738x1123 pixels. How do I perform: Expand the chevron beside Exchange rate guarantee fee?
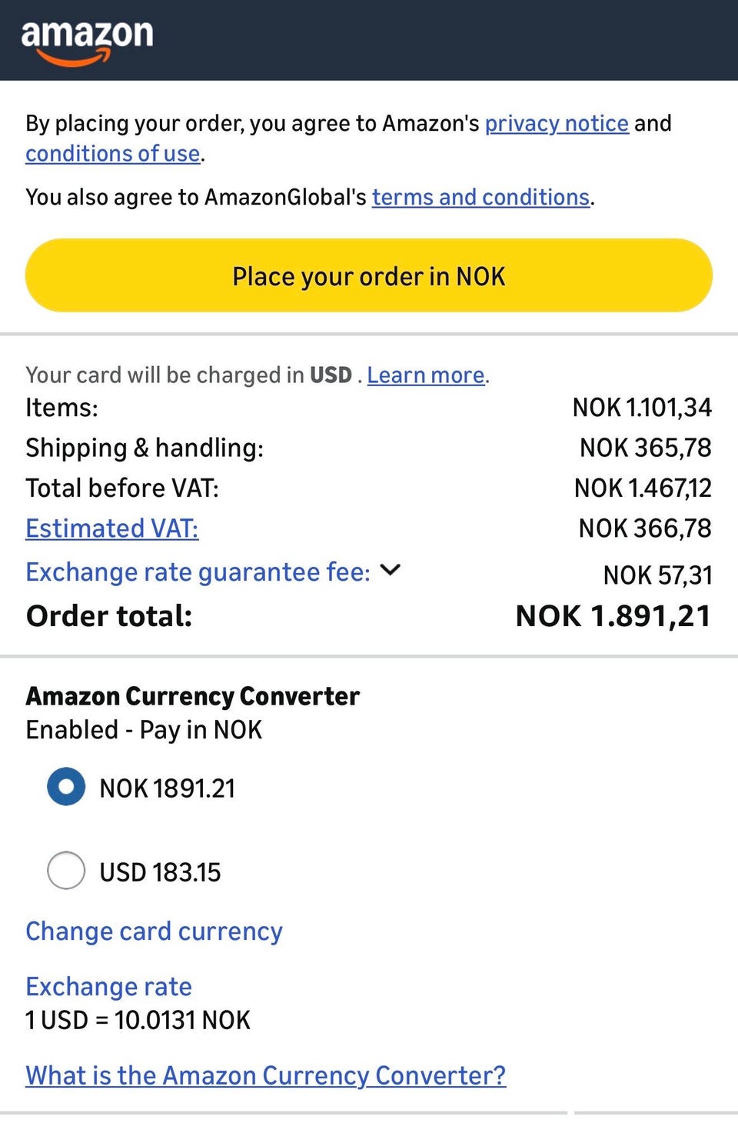point(391,570)
